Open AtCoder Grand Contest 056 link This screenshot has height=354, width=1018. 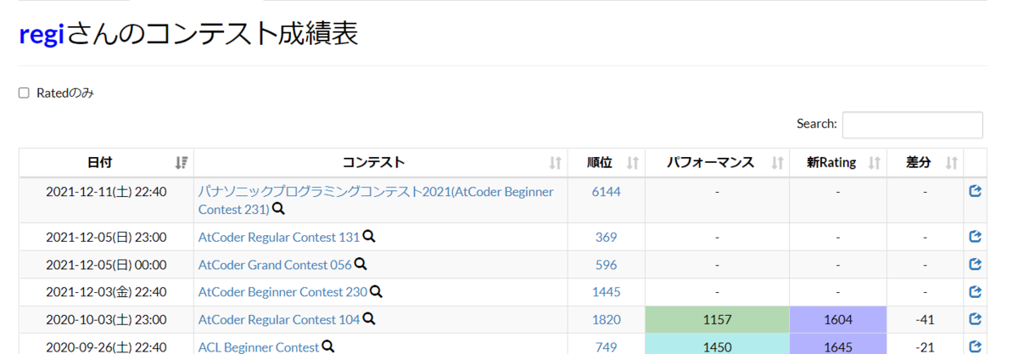(x=275, y=264)
